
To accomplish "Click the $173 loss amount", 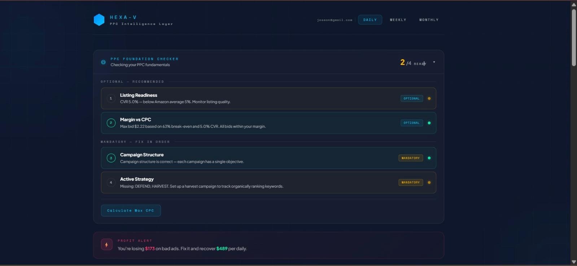I will pyautogui.click(x=150, y=249).
